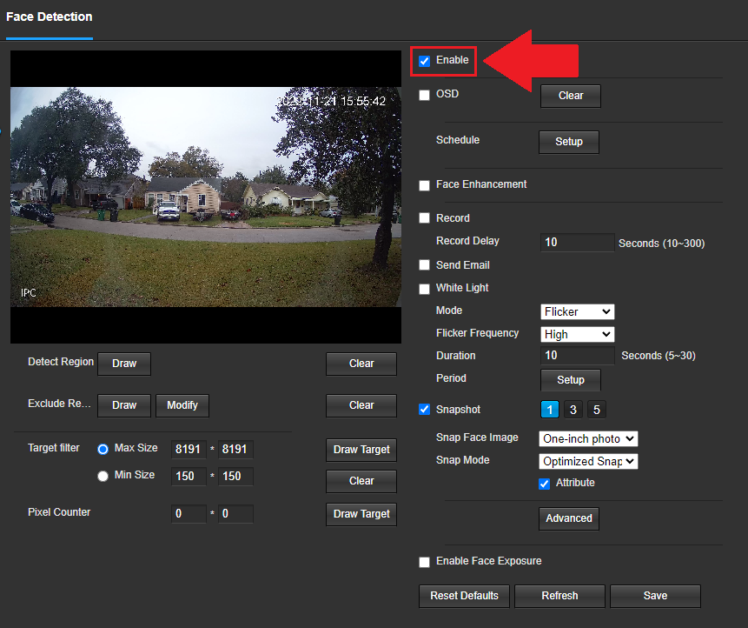Click the Duration input field

coord(577,355)
